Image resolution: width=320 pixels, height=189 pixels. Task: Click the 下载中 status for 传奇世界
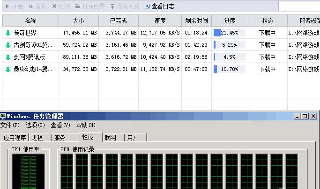[x=267, y=33]
